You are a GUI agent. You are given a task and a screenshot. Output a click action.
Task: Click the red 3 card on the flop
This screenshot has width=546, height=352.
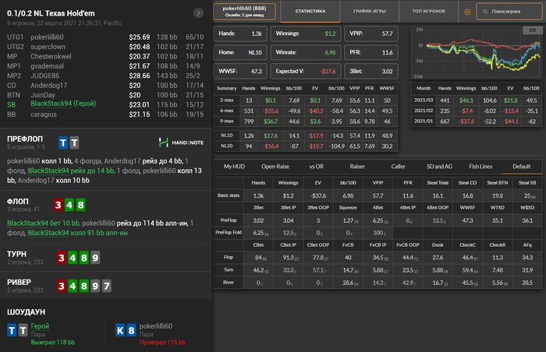pos(59,206)
